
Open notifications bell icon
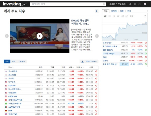(x=130, y=4)
